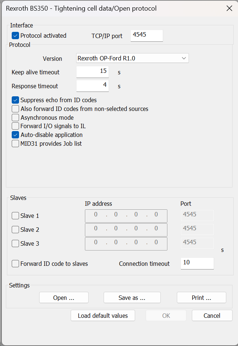Screen dimensions: 238x346
Task: Enable the Slave 3 checkbox
Action: tap(15, 243)
